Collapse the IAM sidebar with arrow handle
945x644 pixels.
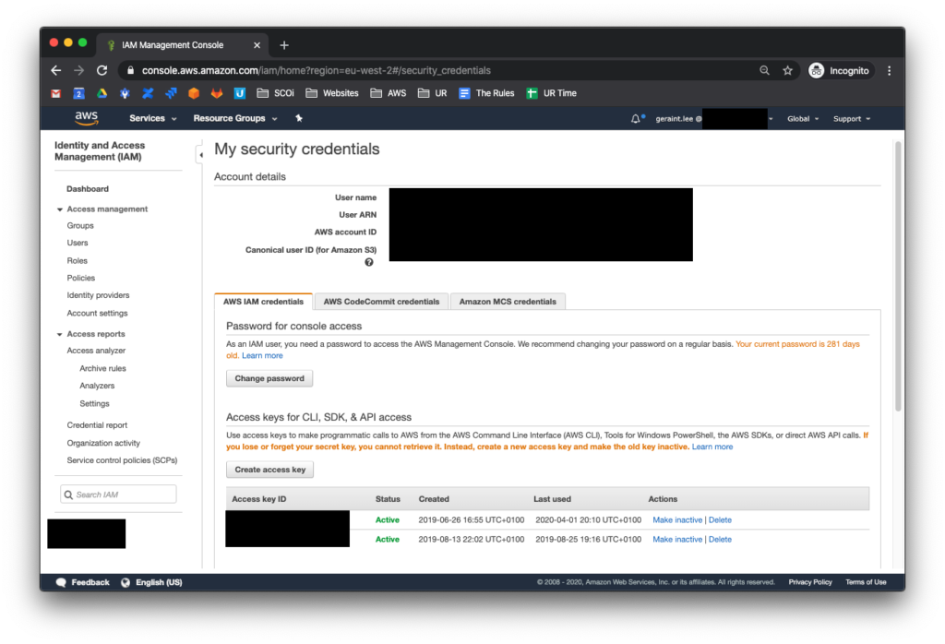[200, 155]
